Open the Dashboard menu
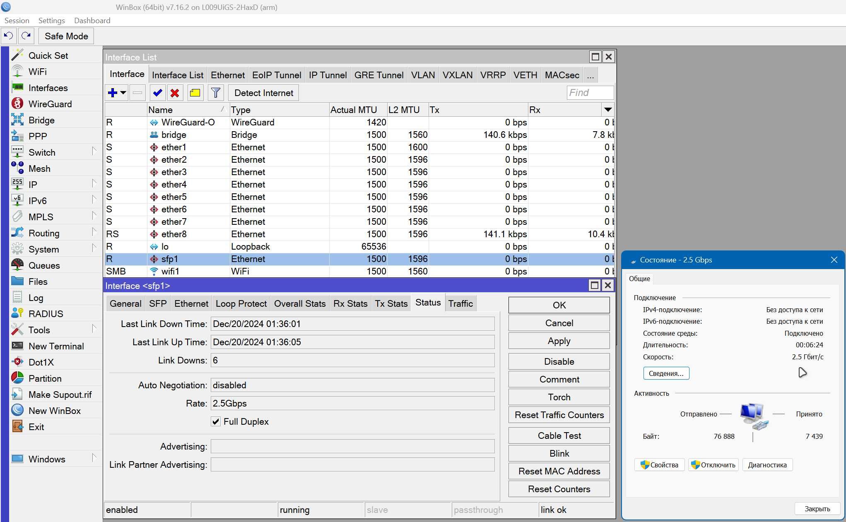 (x=92, y=20)
